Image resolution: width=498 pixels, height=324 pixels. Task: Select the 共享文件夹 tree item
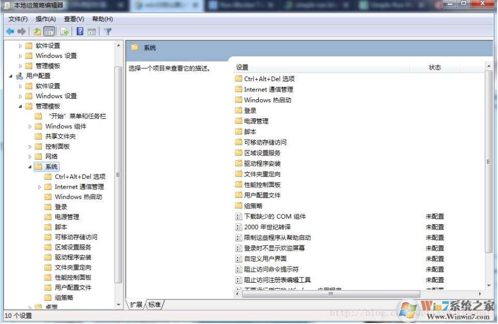[60, 136]
